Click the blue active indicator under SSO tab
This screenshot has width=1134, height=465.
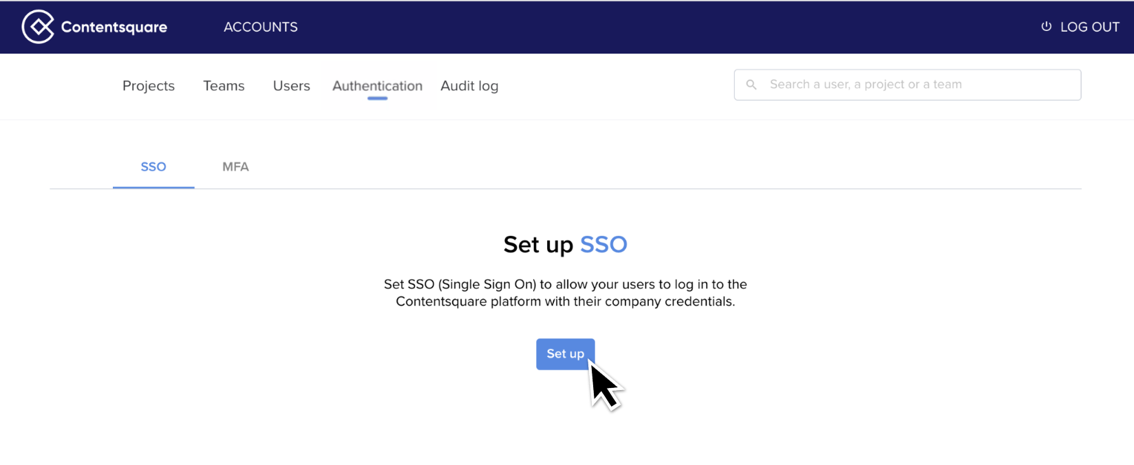pos(153,187)
